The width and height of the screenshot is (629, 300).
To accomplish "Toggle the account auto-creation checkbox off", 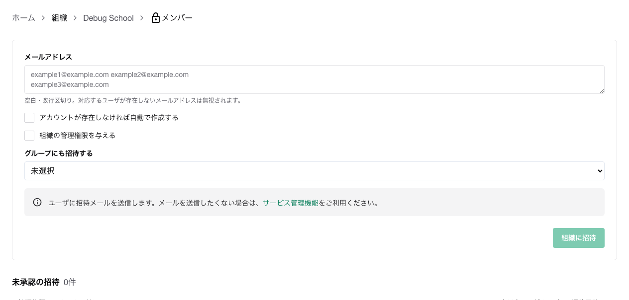I will click(x=29, y=118).
